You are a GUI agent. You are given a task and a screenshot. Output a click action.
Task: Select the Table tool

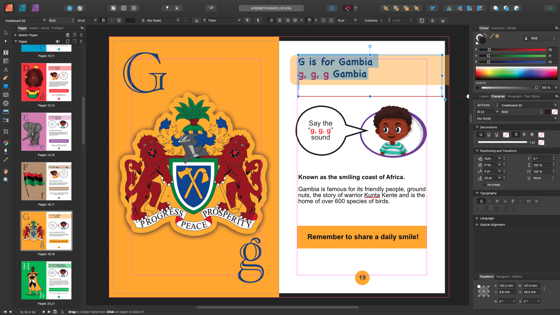pyautogui.click(x=6, y=61)
